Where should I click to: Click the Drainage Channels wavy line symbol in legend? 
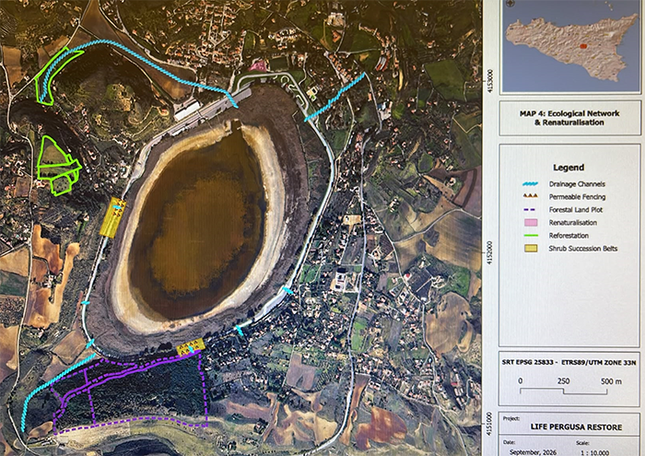click(531, 184)
